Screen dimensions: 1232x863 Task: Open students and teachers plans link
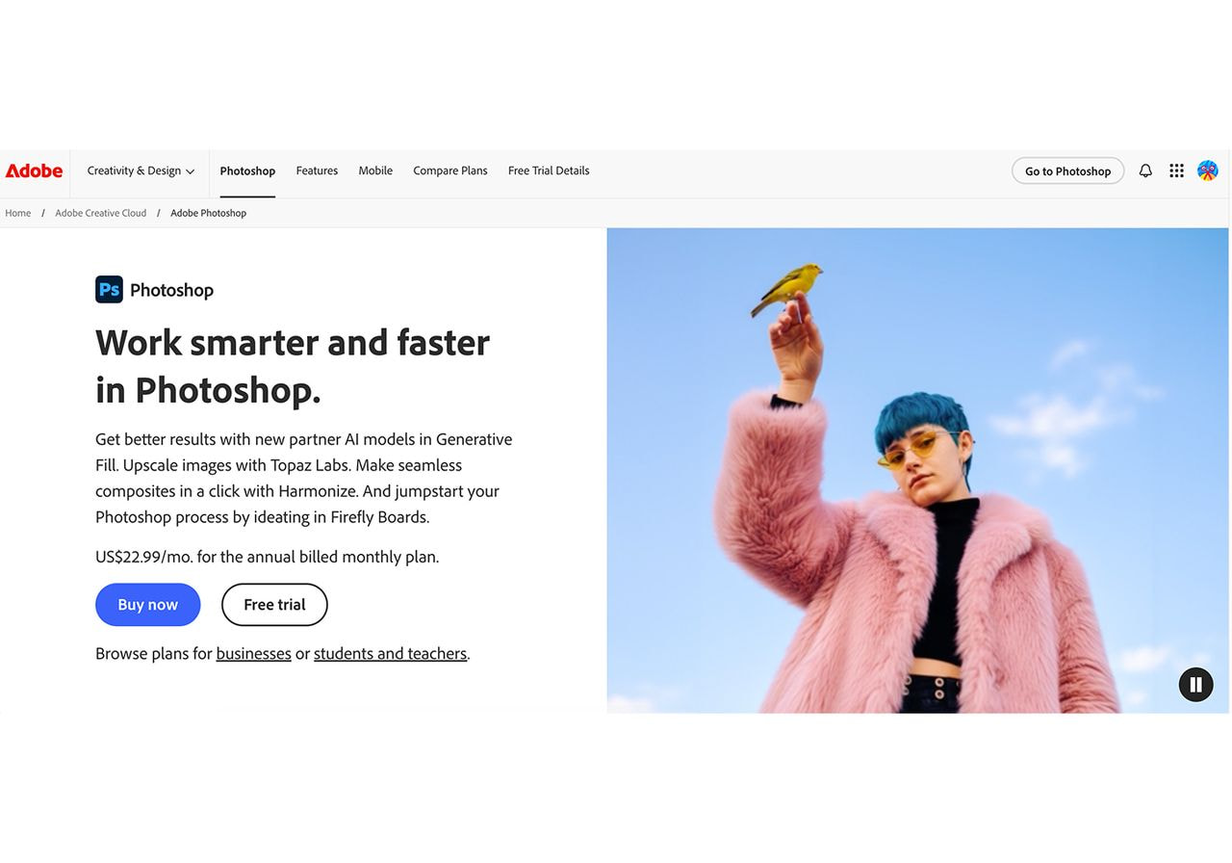390,653
